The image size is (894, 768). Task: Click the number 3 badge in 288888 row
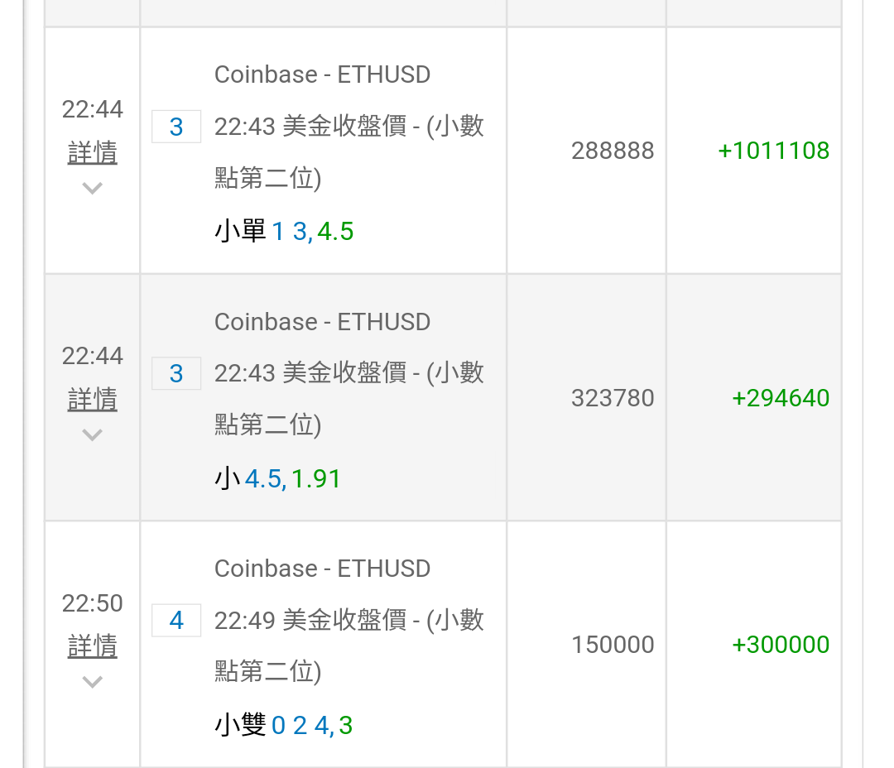176,127
